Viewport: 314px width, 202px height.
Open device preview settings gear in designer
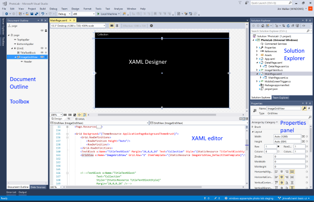pos(151,26)
